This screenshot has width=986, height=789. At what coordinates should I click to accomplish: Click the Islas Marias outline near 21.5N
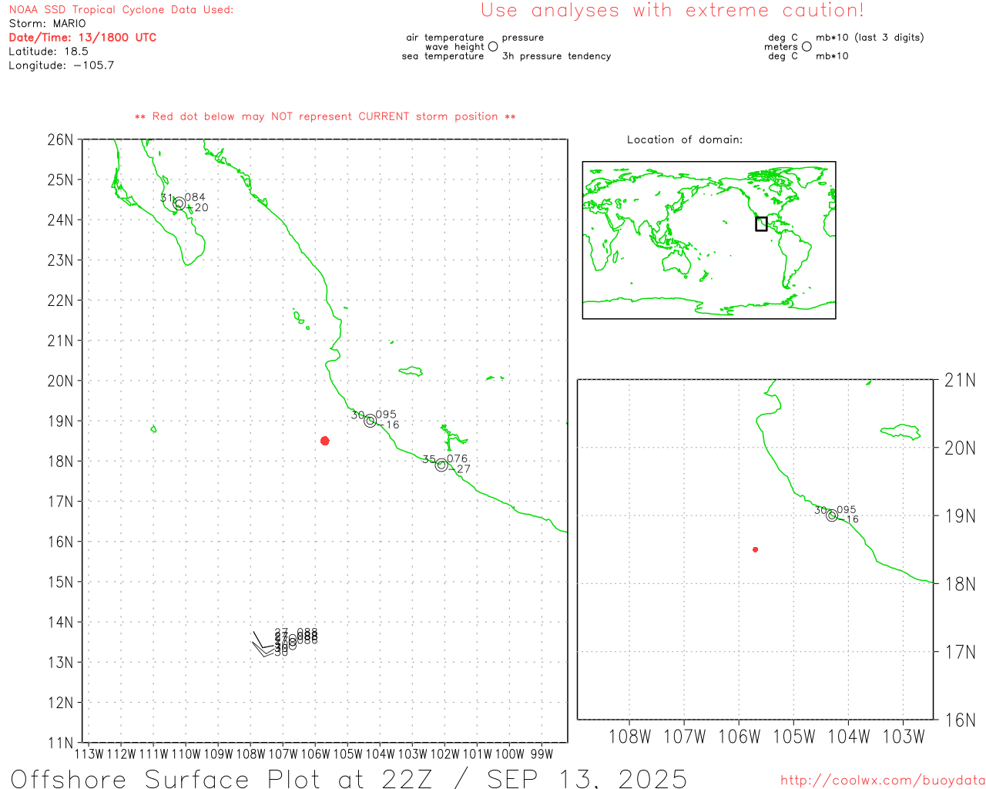(x=300, y=318)
